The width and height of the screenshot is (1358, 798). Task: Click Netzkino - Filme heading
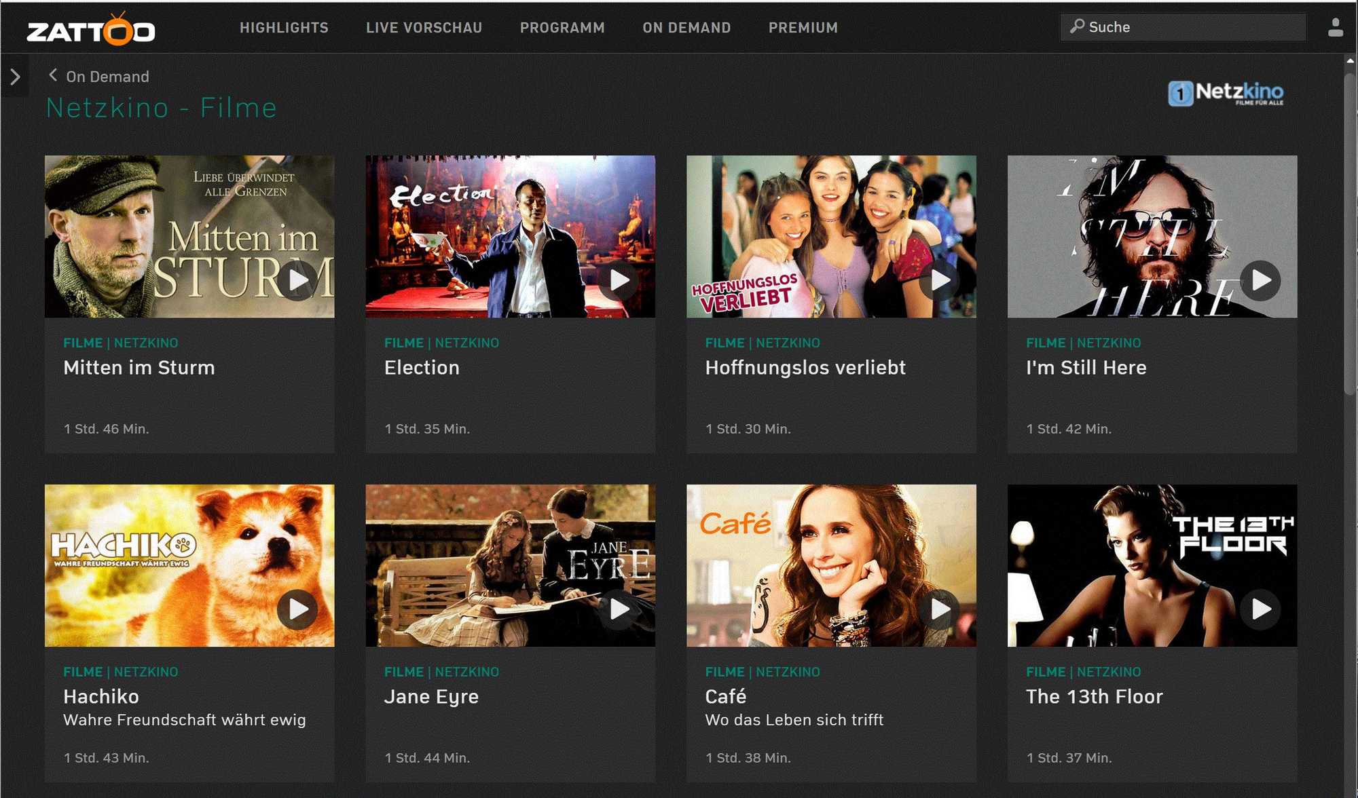click(162, 108)
